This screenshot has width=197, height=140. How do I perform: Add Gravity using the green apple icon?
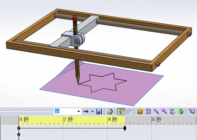[181, 112]
